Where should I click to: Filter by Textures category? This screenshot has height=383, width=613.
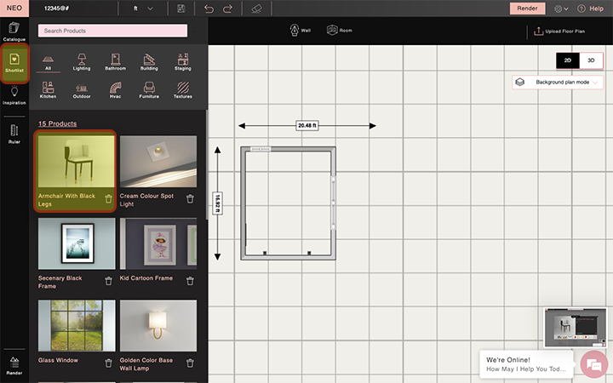pyautogui.click(x=182, y=90)
